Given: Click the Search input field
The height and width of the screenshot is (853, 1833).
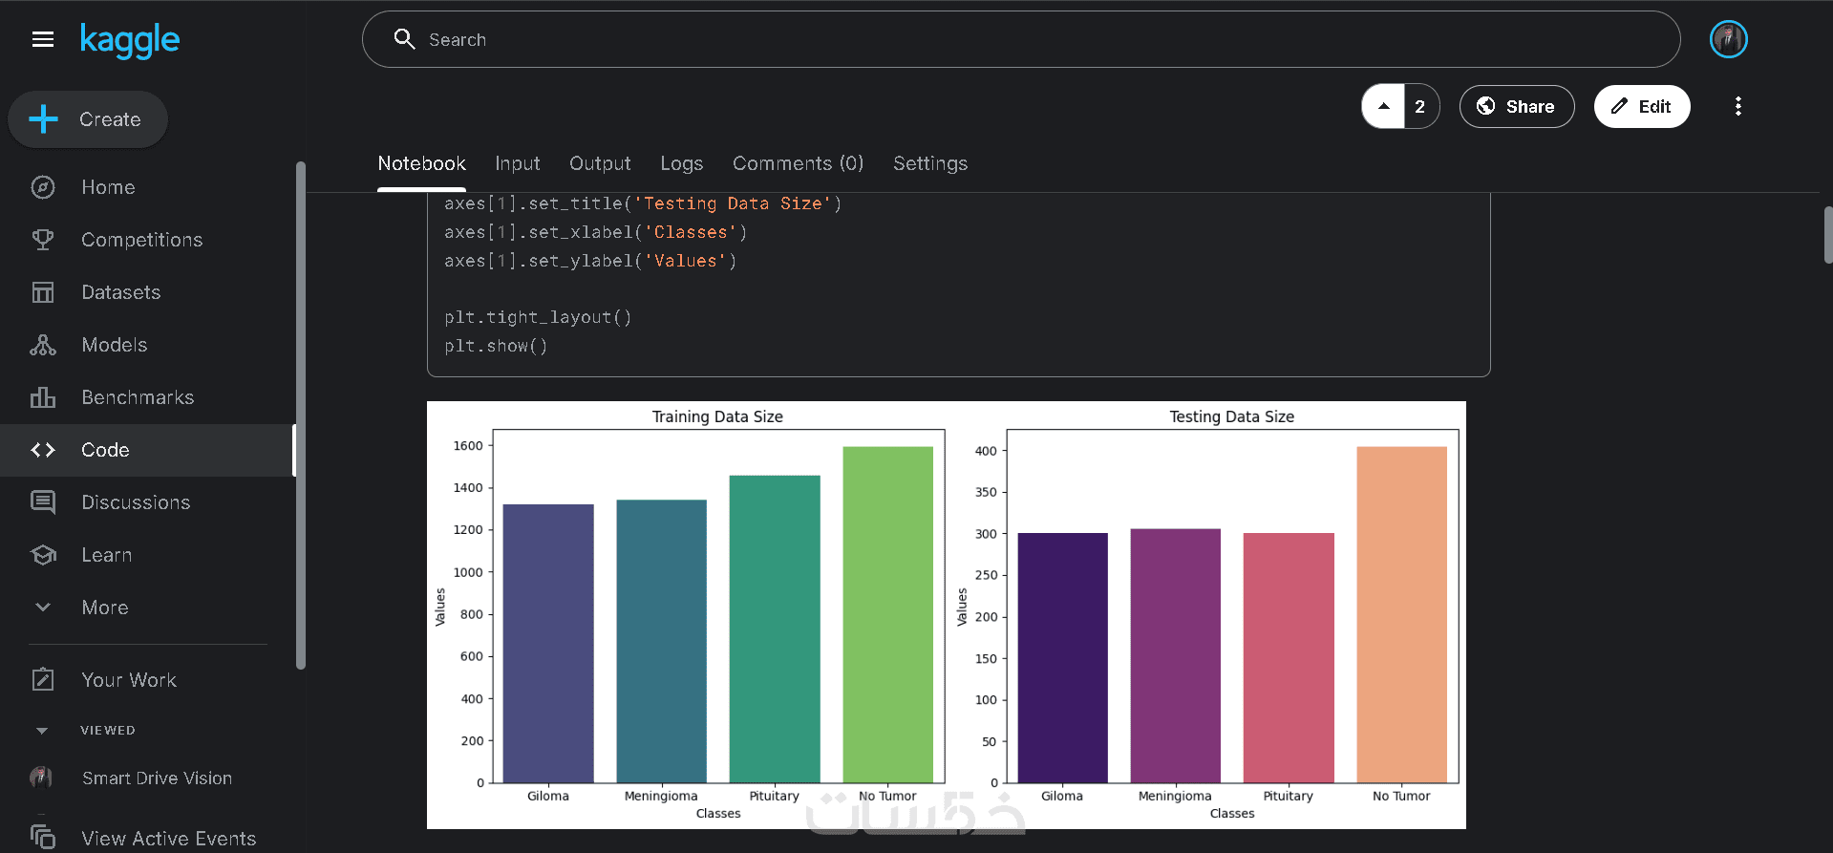Looking at the screenshot, I should (x=1020, y=39).
